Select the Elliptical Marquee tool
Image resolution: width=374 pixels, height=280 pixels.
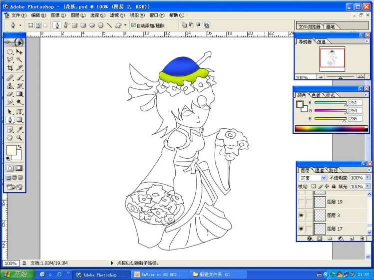pos(10,52)
